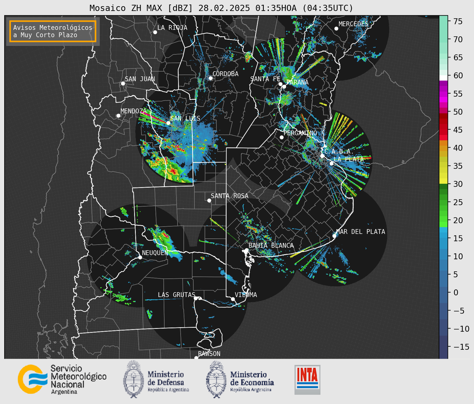Click the 'SAN JUAN' map label

(x=140, y=79)
